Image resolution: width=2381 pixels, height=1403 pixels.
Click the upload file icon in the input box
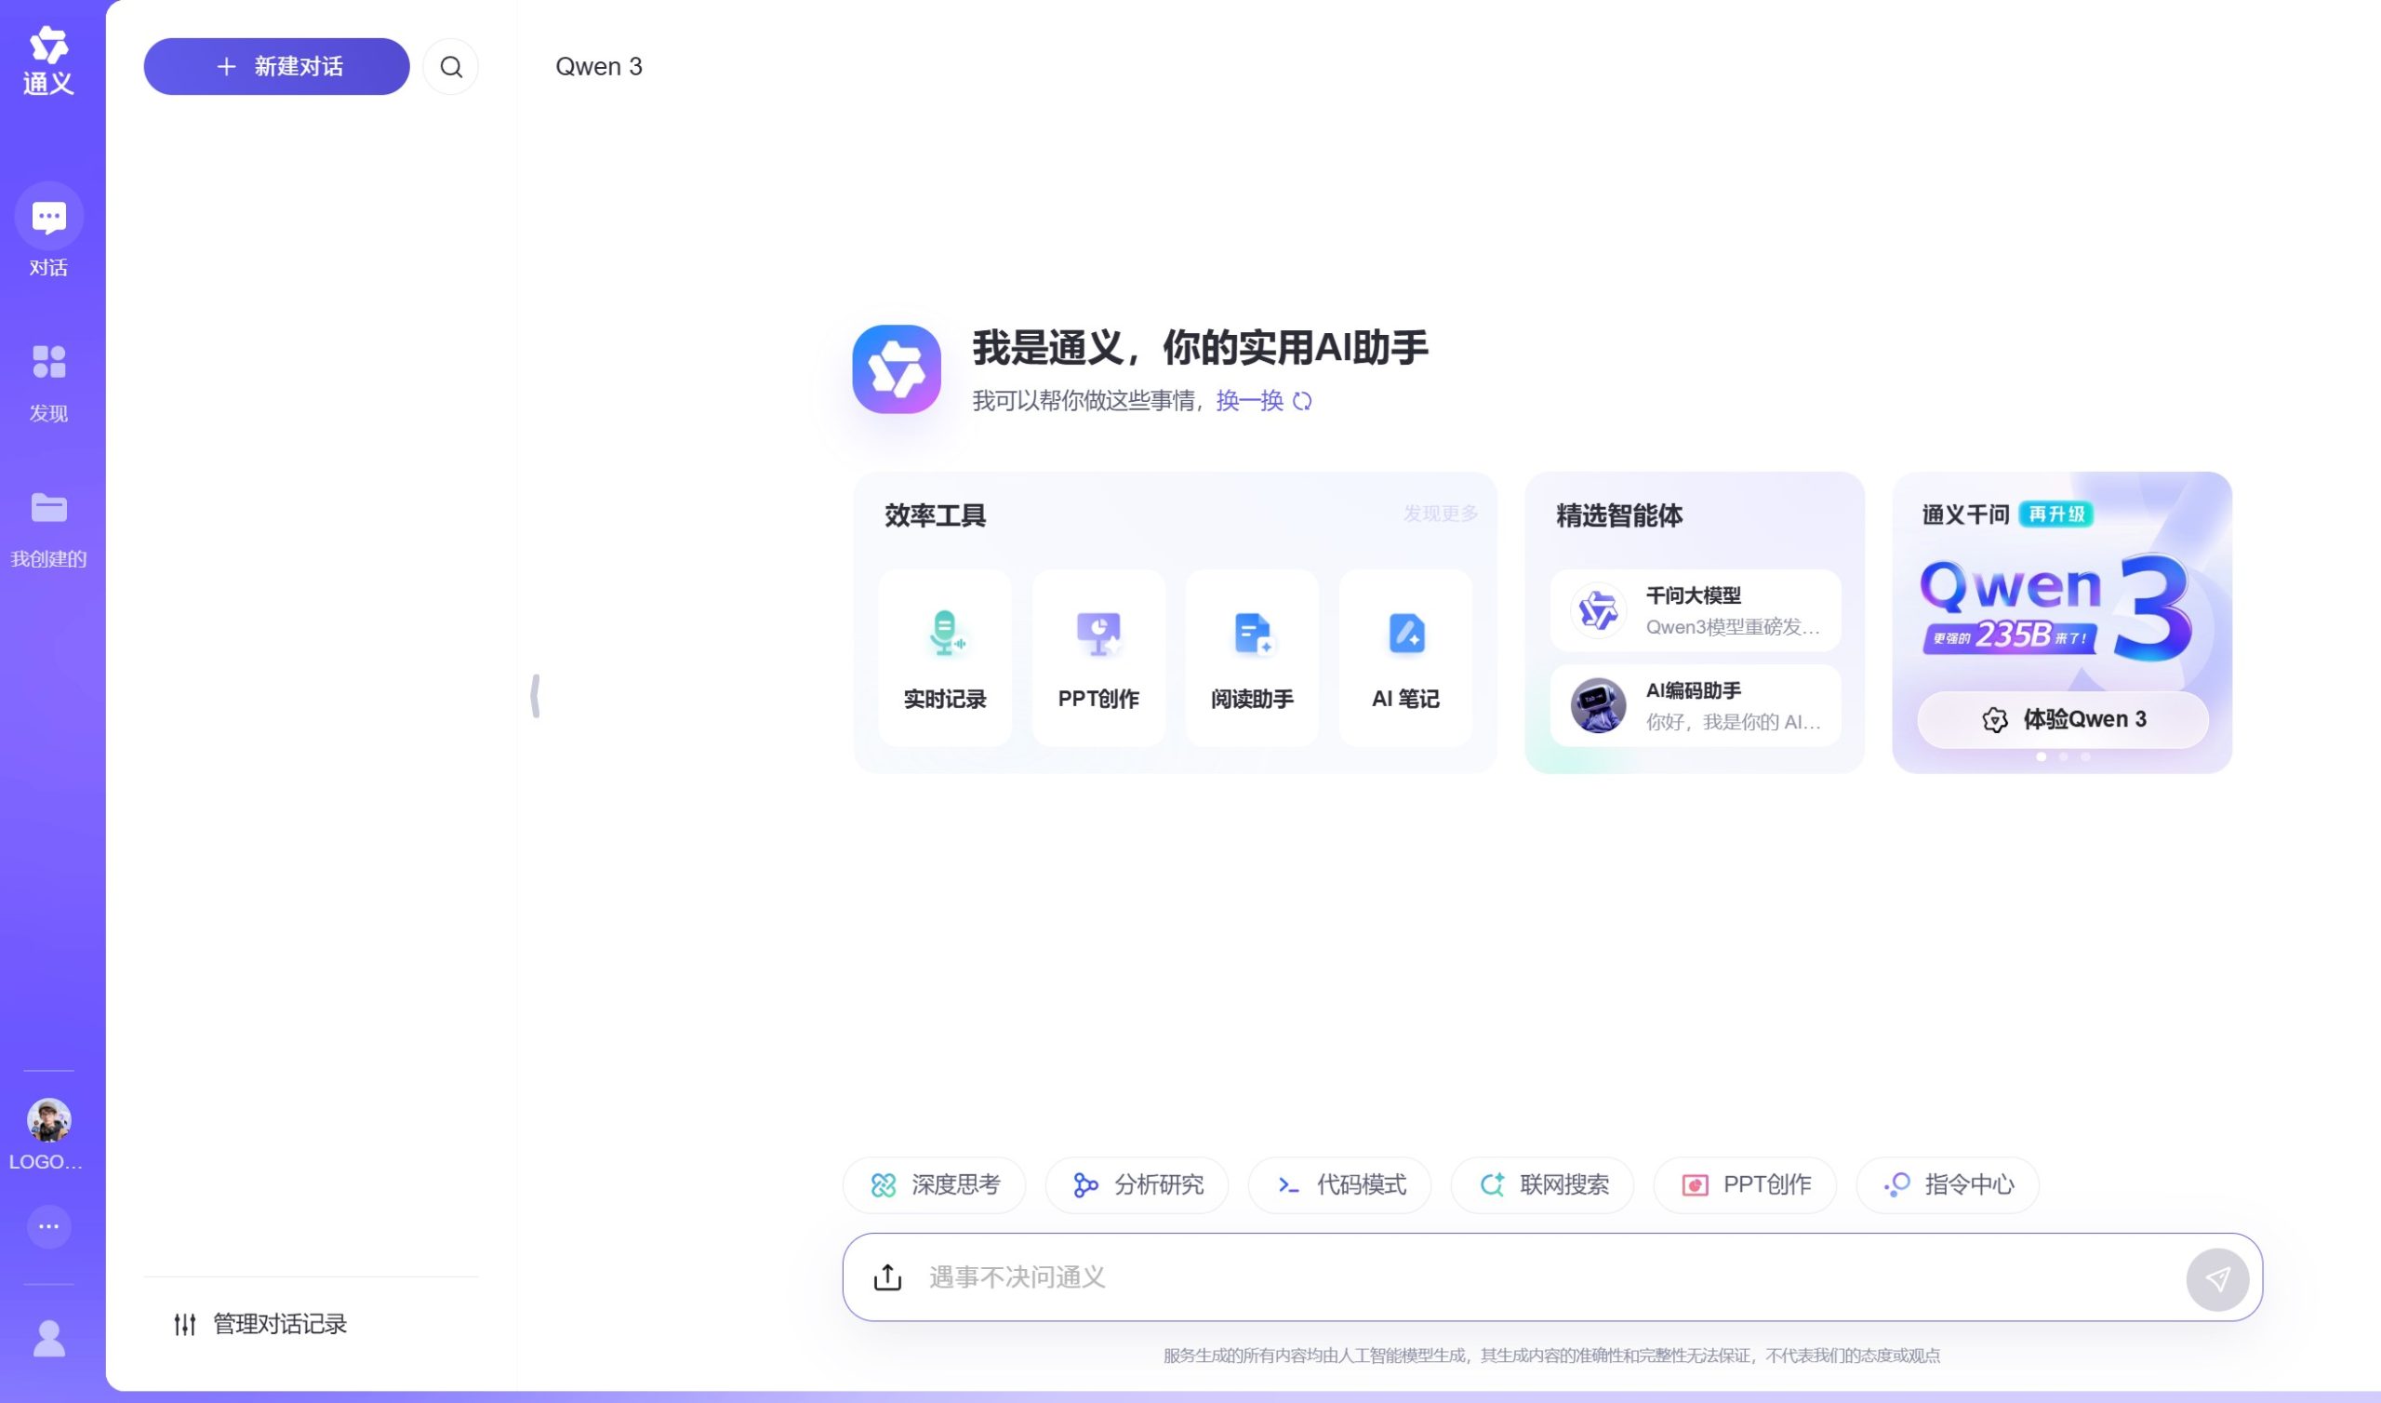coord(887,1277)
